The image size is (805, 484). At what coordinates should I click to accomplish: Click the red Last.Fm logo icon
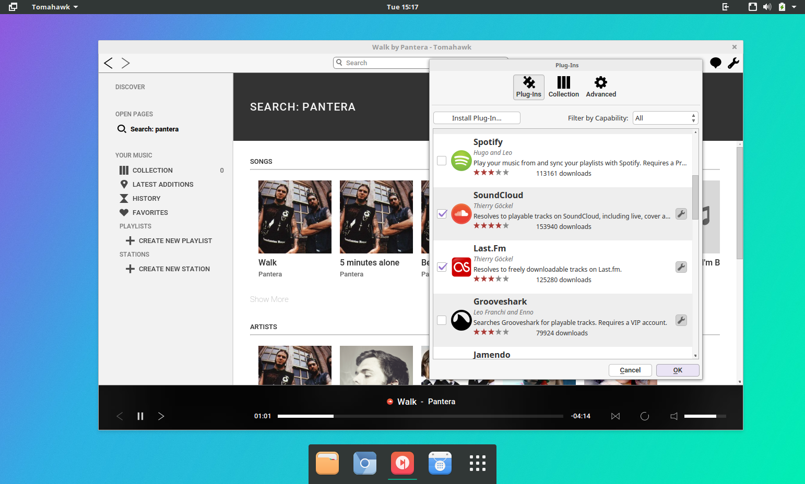click(x=461, y=267)
